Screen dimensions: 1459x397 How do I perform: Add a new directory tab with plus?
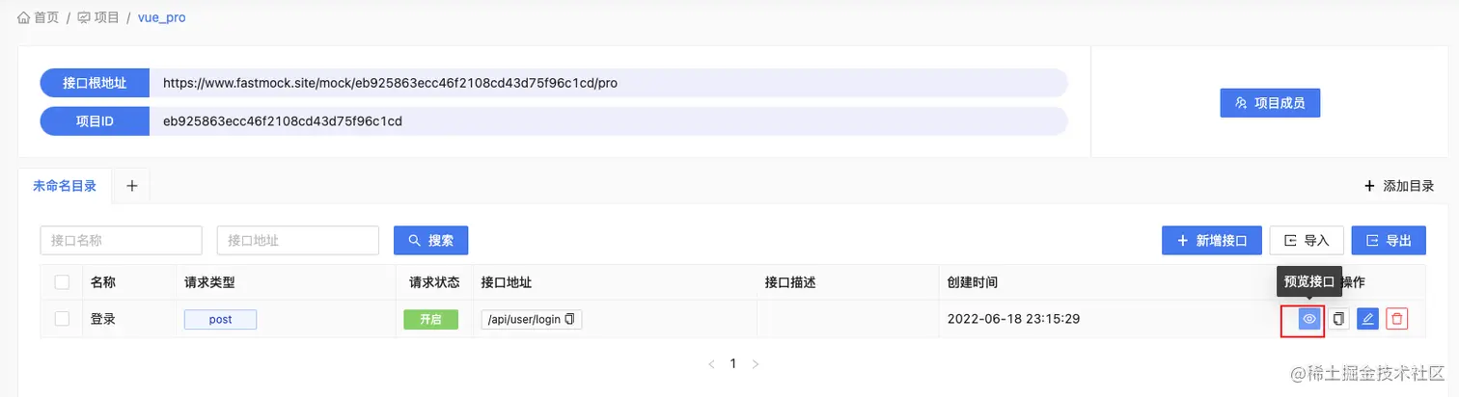pyautogui.click(x=132, y=187)
